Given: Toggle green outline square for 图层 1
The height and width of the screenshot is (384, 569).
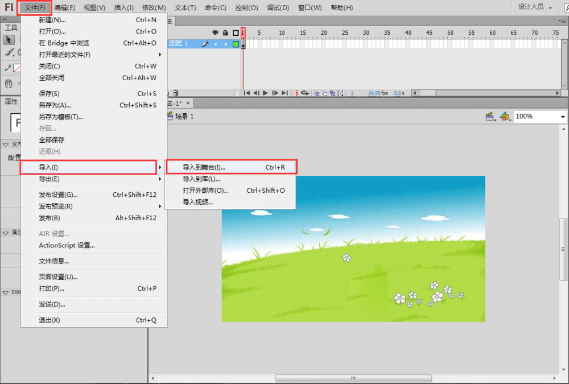Looking at the screenshot, I should pyautogui.click(x=236, y=44).
